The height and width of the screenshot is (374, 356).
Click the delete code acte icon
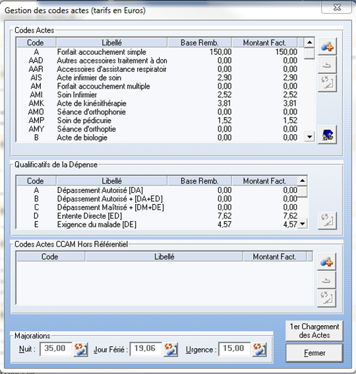327,65
